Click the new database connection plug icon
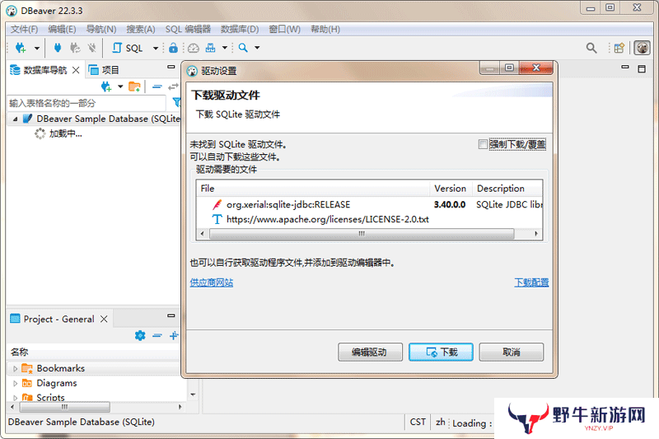 (20, 48)
